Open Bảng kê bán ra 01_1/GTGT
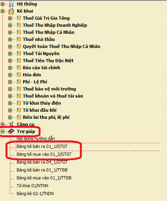 pyautogui.click(x=42, y=146)
